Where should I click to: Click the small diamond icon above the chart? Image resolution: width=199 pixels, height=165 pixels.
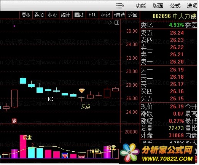[110, 23]
